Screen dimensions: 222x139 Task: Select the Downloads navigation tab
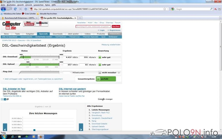pos(58,34)
